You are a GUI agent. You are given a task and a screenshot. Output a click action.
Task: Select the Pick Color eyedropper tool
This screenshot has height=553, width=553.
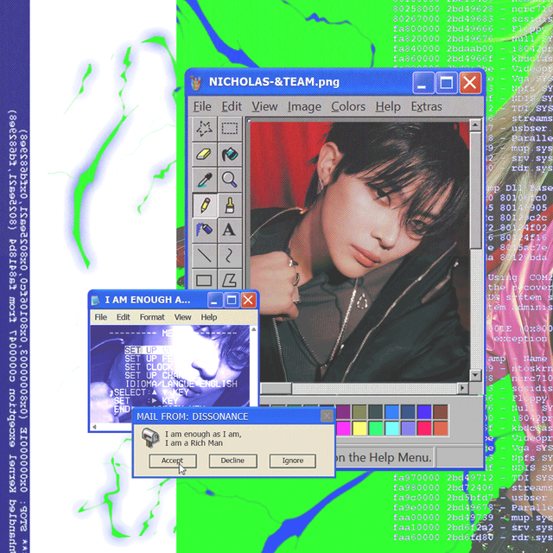coord(205,180)
